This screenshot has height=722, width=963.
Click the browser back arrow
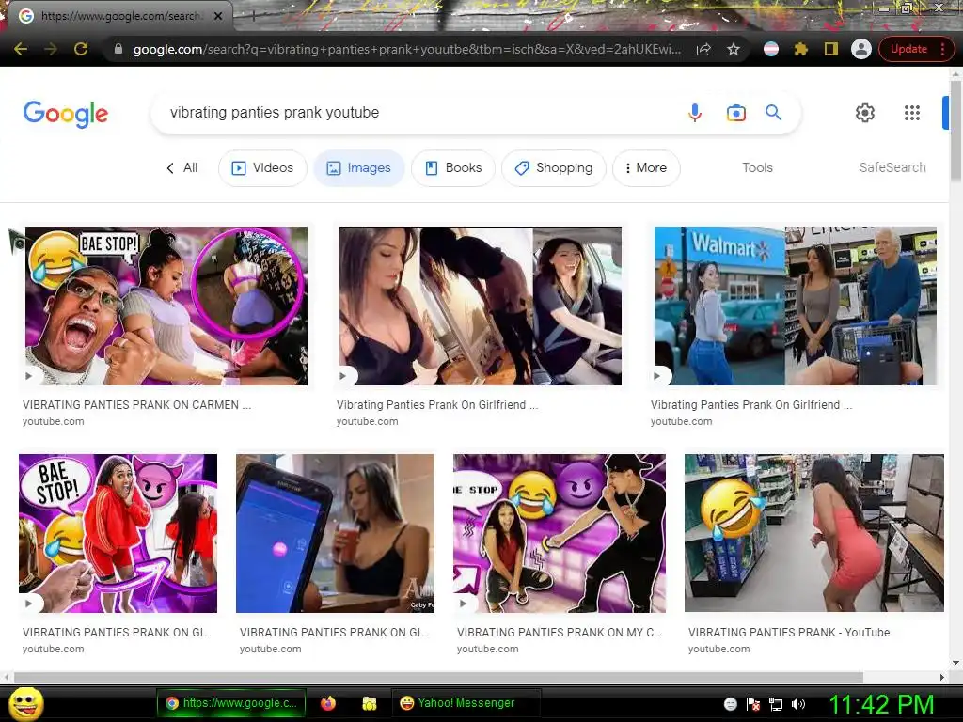(21, 49)
